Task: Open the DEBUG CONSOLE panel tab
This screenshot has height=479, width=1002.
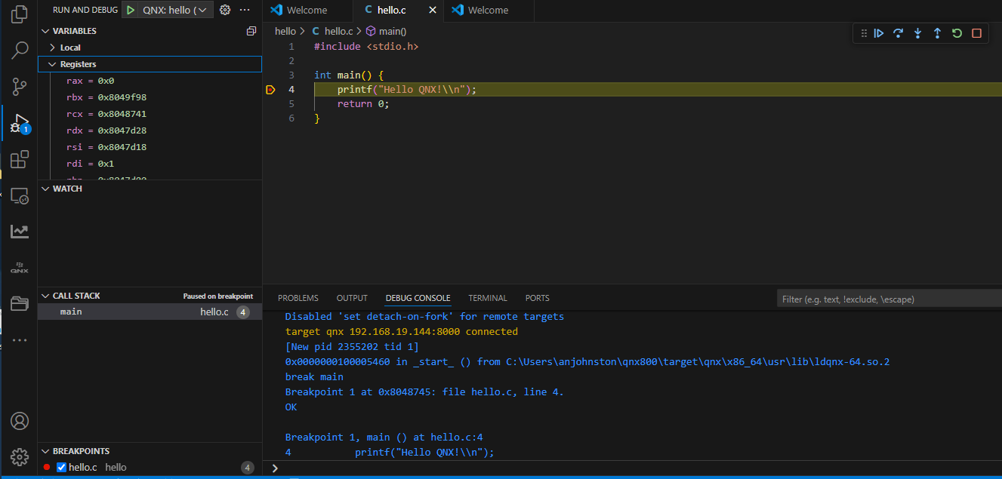Action: pos(418,298)
